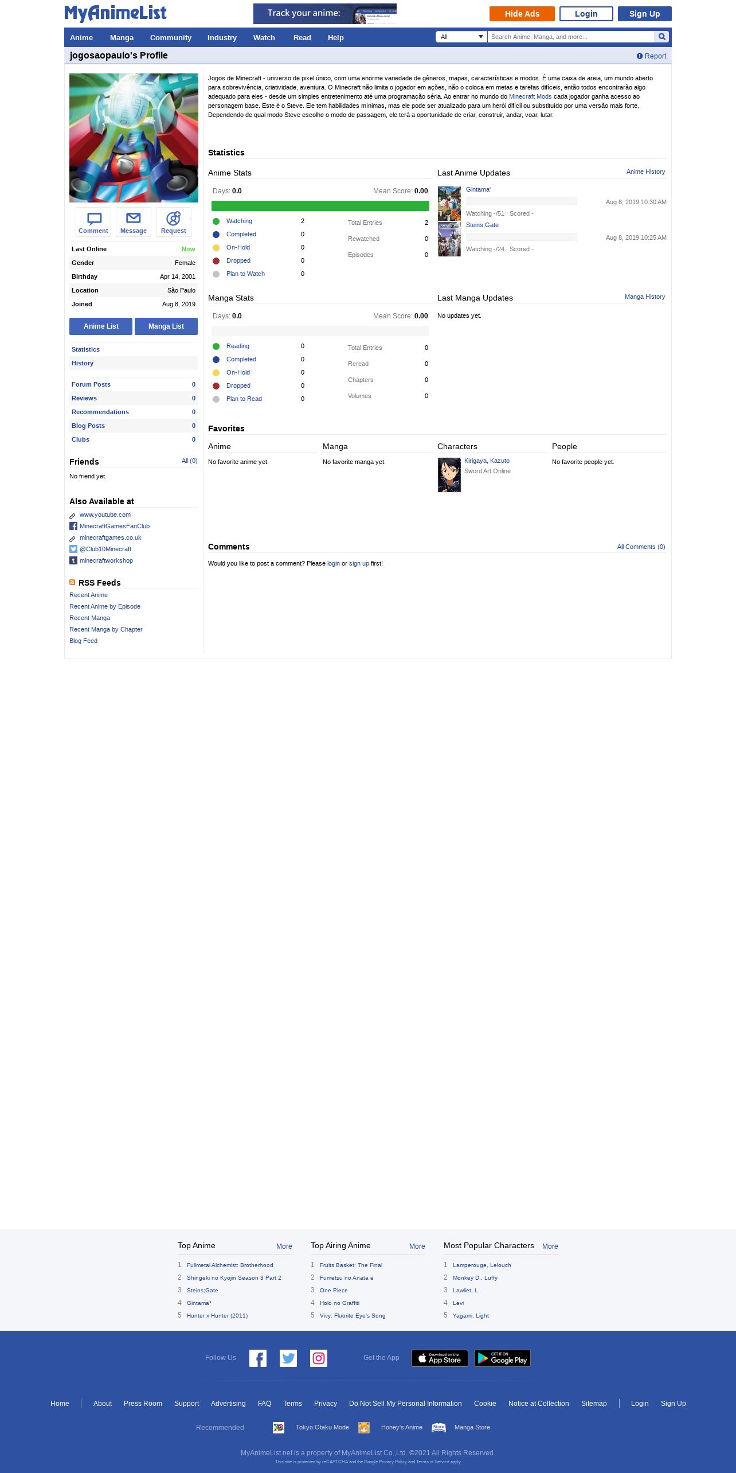
Task: Click the Honey's Anime icon
Action: (364, 1428)
